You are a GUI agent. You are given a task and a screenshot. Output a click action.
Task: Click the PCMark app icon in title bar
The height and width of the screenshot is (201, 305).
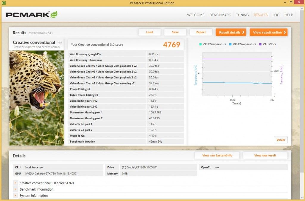pyautogui.click(x=4, y=3)
